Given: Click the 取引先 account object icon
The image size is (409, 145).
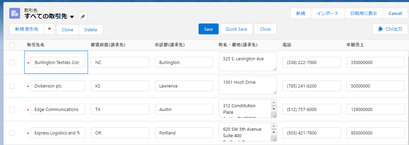Looking at the screenshot, I should [x=15, y=13].
